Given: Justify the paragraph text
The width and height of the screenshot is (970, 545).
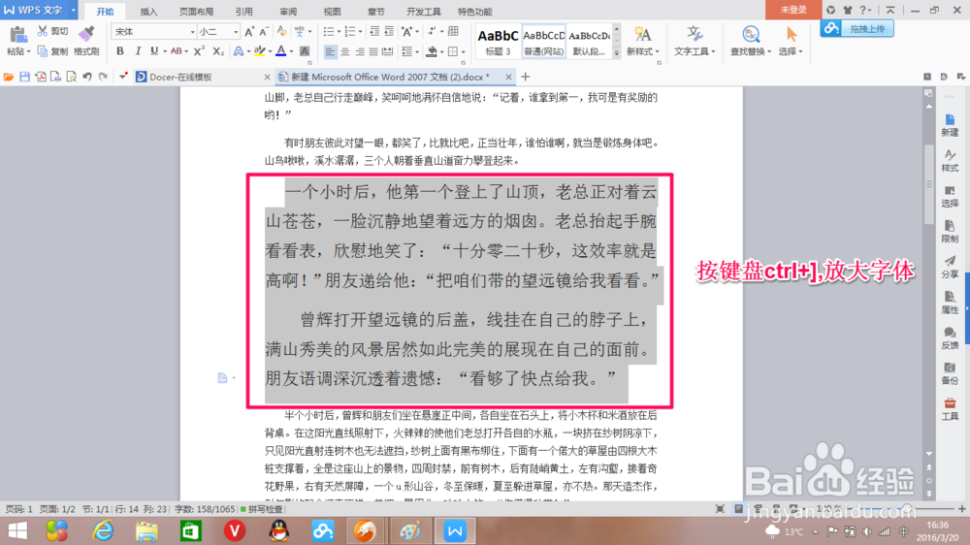Looking at the screenshot, I should click(373, 51).
